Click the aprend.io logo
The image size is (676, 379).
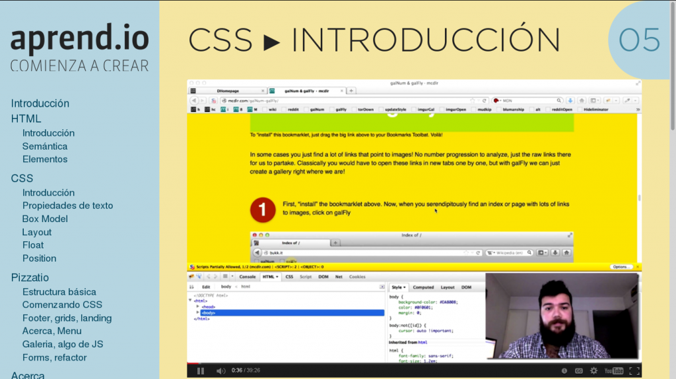tap(79, 40)
